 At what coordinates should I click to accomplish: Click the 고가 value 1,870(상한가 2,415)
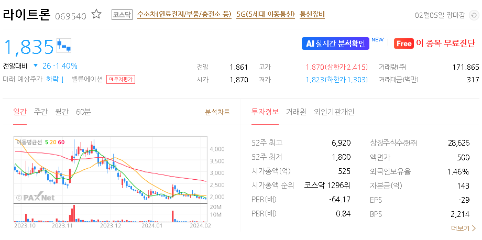[337, 67]
